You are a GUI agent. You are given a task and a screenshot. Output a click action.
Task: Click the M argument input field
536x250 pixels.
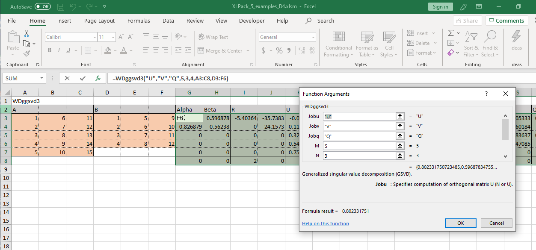point(359,146)
